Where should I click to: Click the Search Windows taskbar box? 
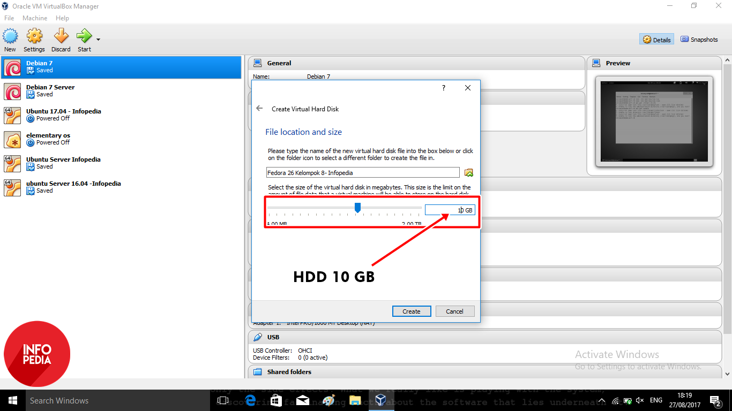coord(117,400)
